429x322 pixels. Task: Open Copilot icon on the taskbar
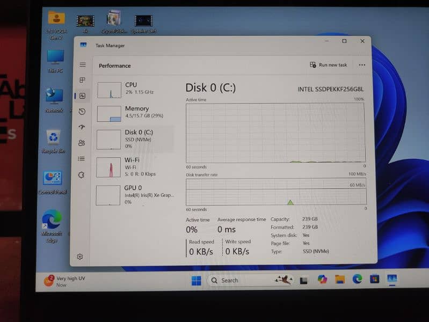click(x=322, y=279)
